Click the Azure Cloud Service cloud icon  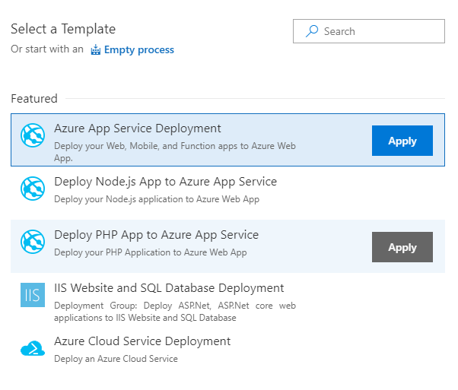tap(33, 348)
